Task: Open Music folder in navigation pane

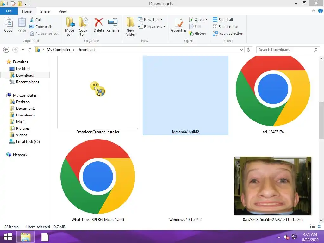Action: [18, 122]
